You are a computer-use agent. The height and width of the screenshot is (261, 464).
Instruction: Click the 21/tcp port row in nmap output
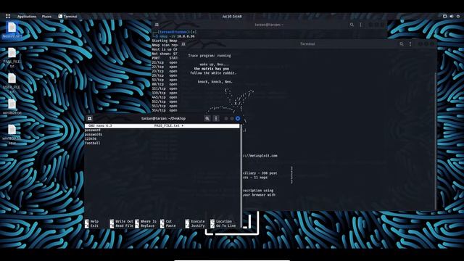[x=165, y=63]
